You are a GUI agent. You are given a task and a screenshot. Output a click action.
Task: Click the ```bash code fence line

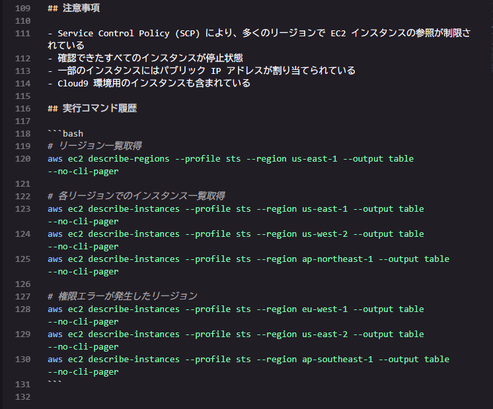pyautogui.click(x=65, y=134)
